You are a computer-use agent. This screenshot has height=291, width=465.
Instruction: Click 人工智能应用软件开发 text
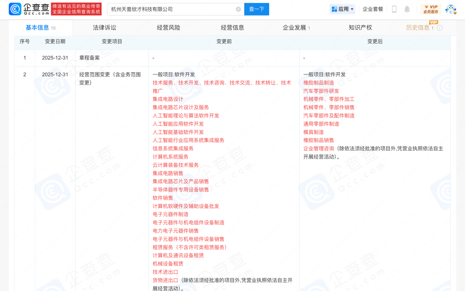click(x=178, y=124)
